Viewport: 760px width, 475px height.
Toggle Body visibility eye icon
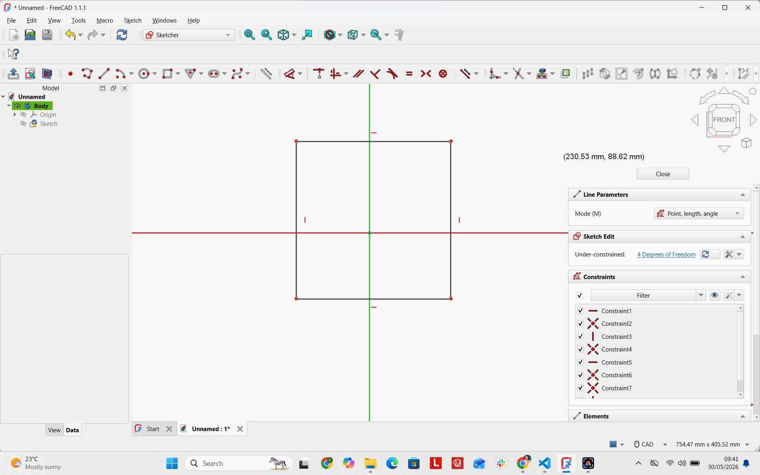pyautogui.click(x=17, y=106)
